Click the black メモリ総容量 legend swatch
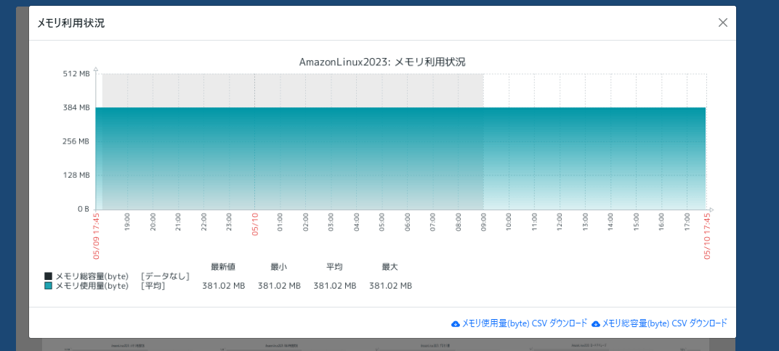 [x=49, y=276]
